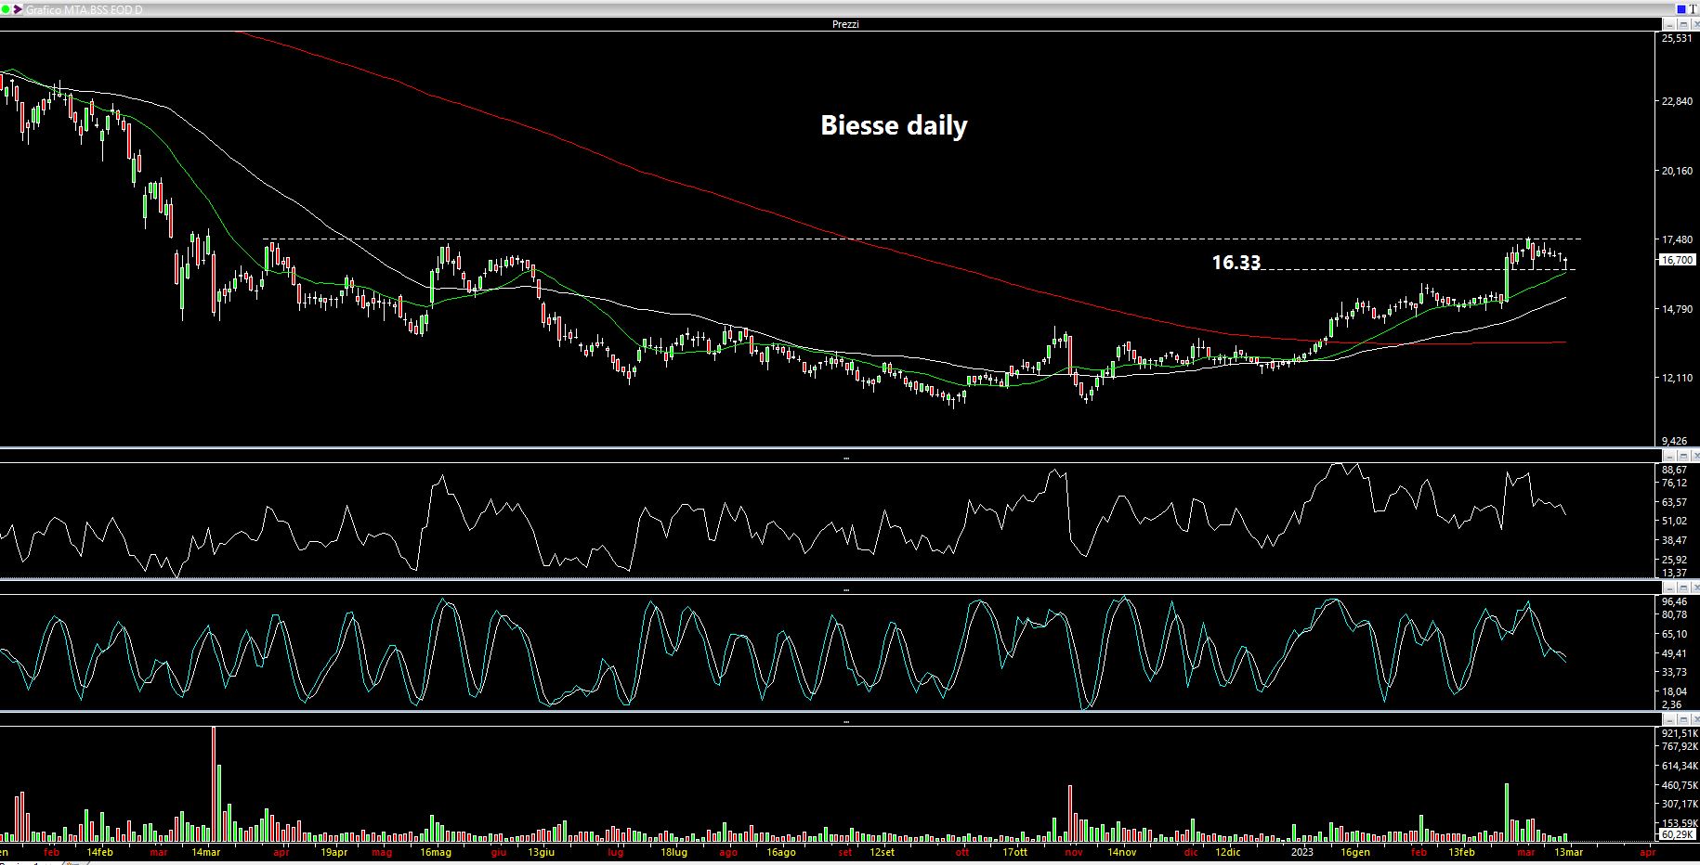
Task: Click the Biesse daily chart annotation
Action: click(x=894, y=125)
